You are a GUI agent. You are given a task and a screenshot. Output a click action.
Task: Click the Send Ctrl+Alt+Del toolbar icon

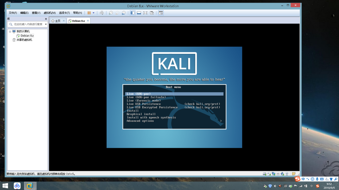tap(102, 13)
